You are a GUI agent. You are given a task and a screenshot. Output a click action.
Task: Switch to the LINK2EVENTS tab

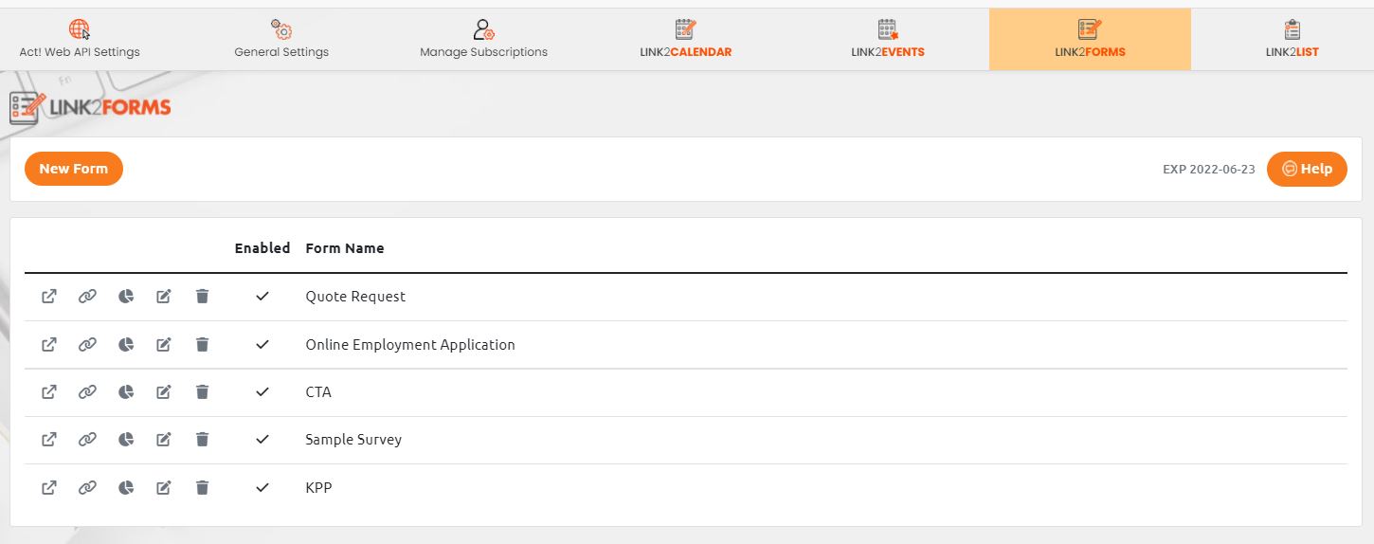coord(887,40)
